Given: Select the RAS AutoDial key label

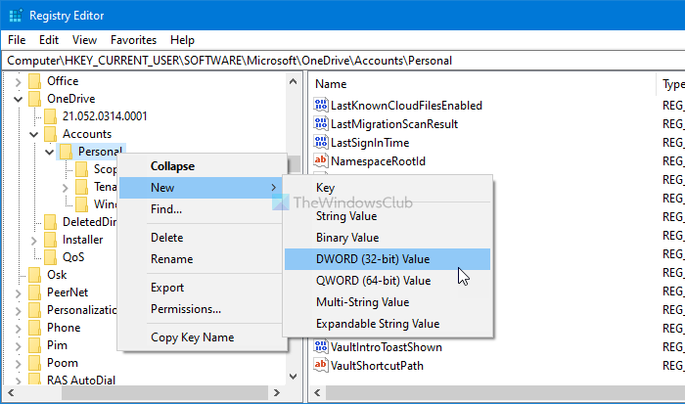Looking at the screenshot, I should (81, 380).
